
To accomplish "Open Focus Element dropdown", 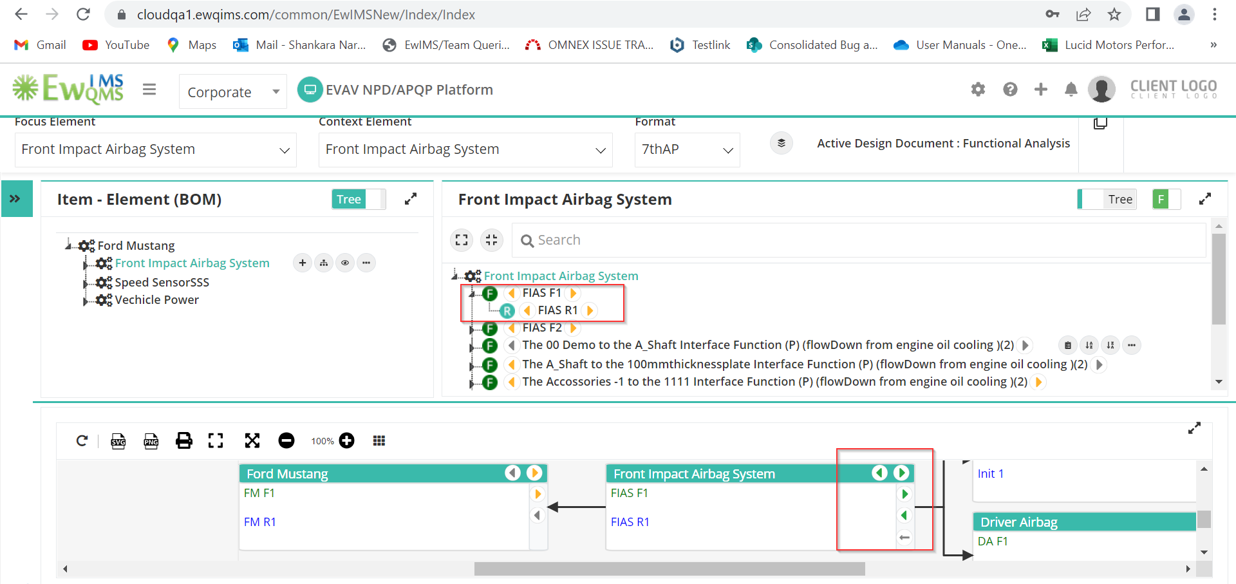I will point(156,149).
